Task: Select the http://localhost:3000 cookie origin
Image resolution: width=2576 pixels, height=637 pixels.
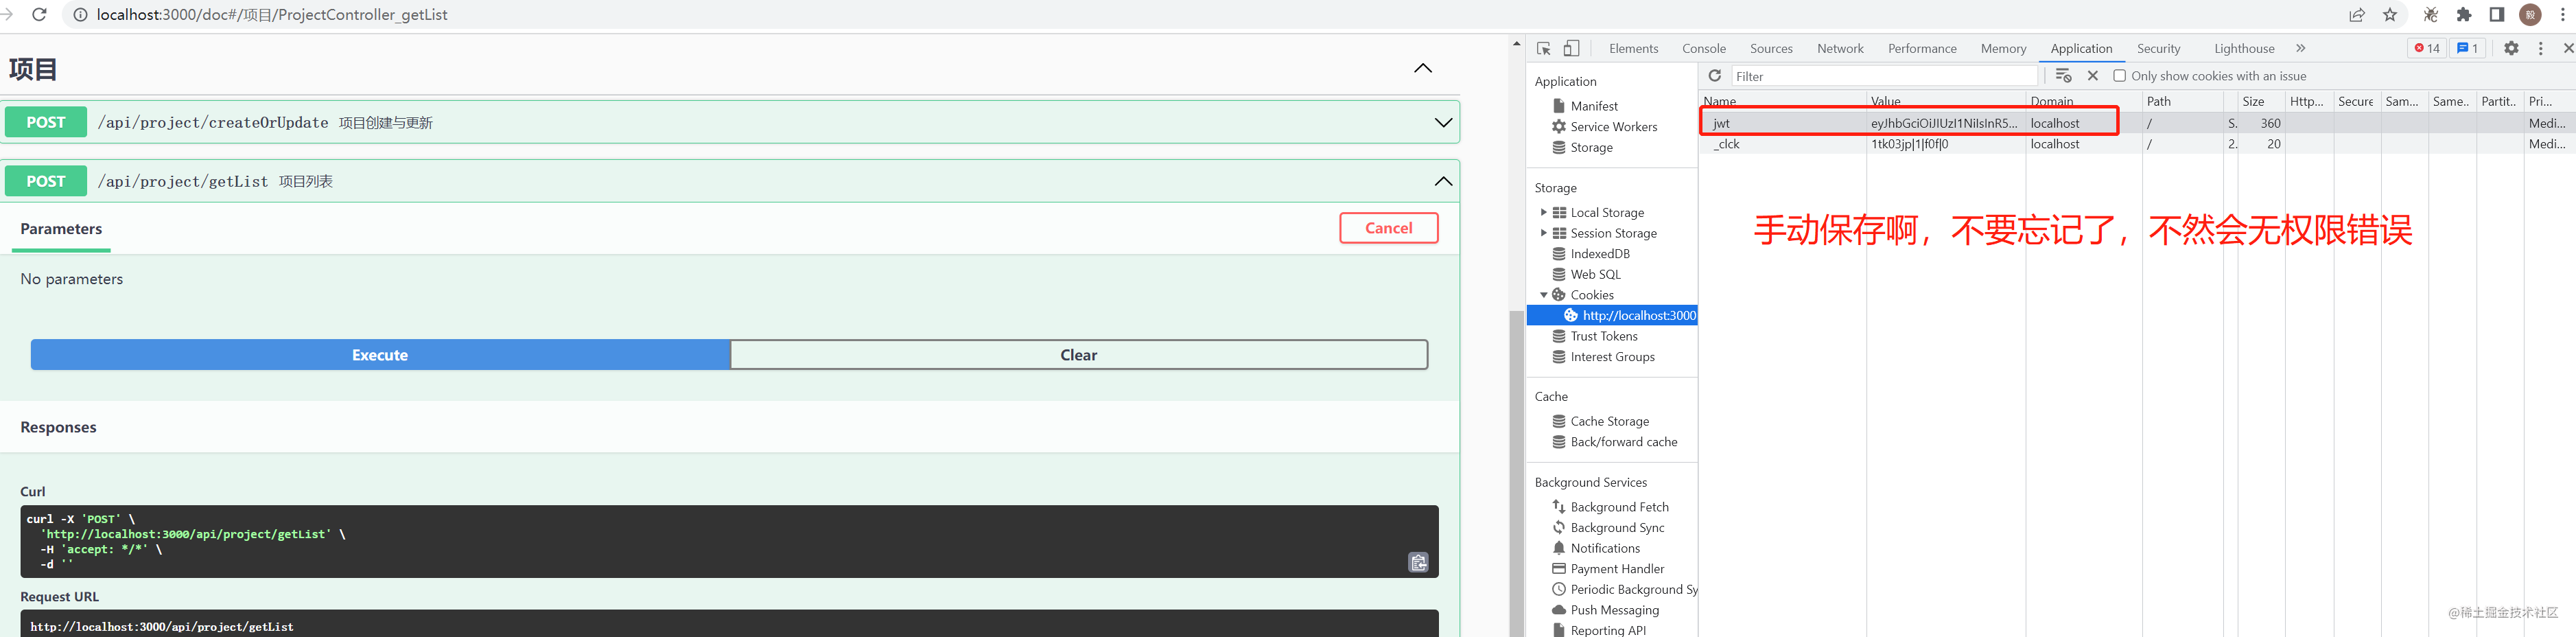Action: tap(1612, 316)
